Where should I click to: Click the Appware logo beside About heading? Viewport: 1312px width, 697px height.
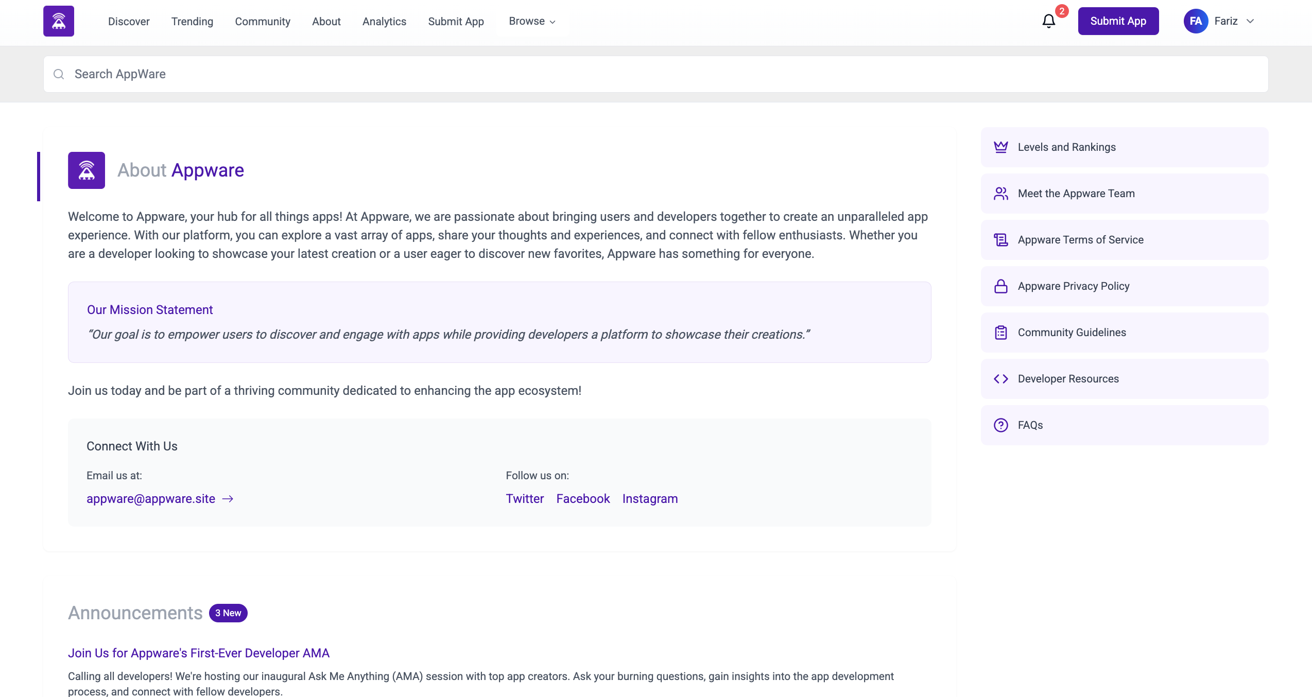click(87, 170)
